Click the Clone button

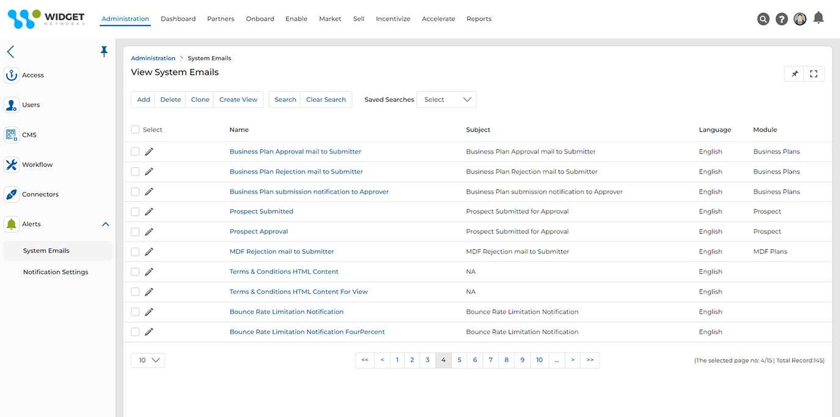click(200, 99)
